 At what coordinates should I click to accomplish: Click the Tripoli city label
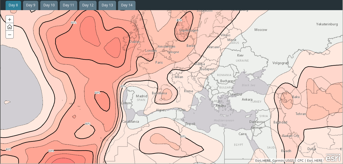tap(190, 124)
